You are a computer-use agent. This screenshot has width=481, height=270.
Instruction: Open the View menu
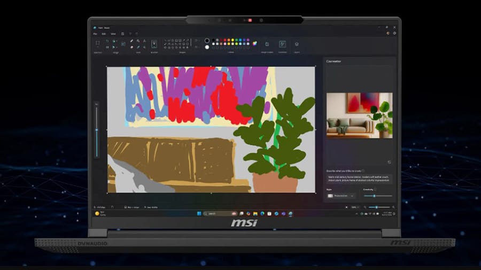pyautogui.click(x=113, y=34)
